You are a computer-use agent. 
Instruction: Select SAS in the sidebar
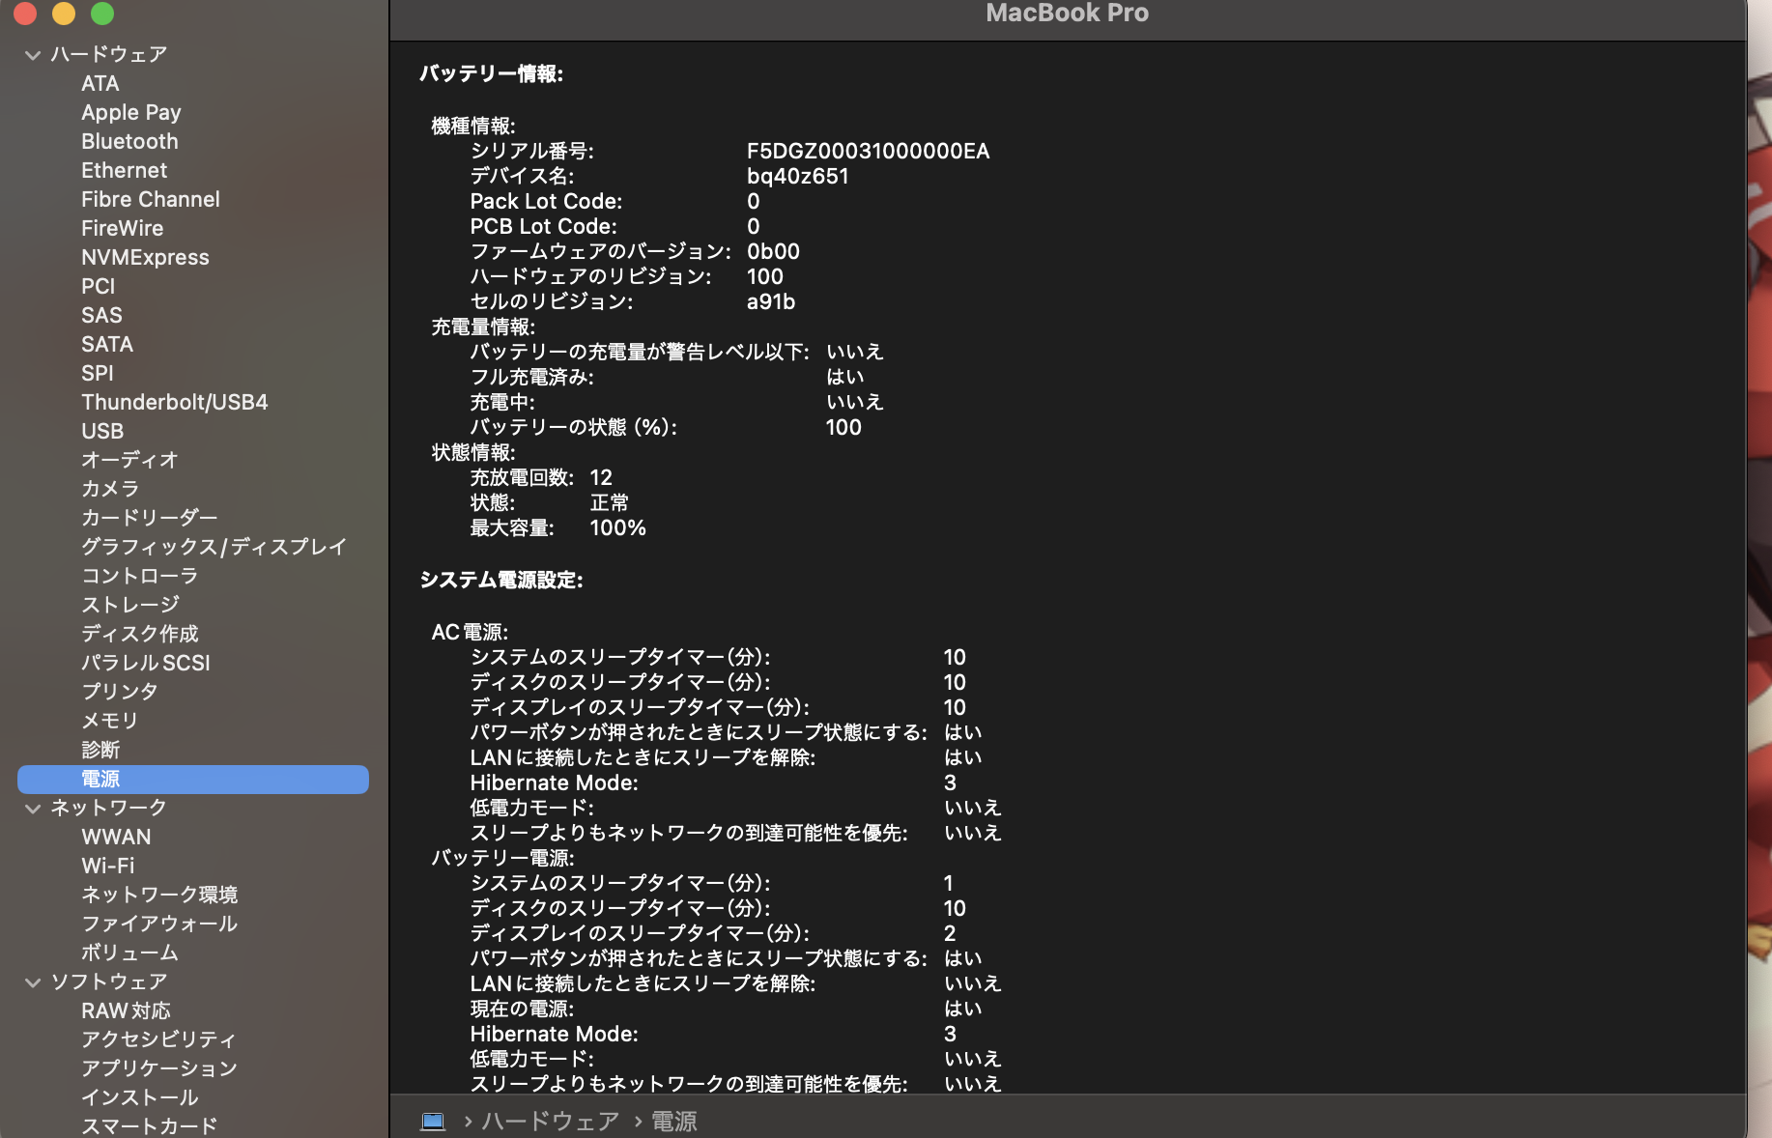tap(101, 316)
